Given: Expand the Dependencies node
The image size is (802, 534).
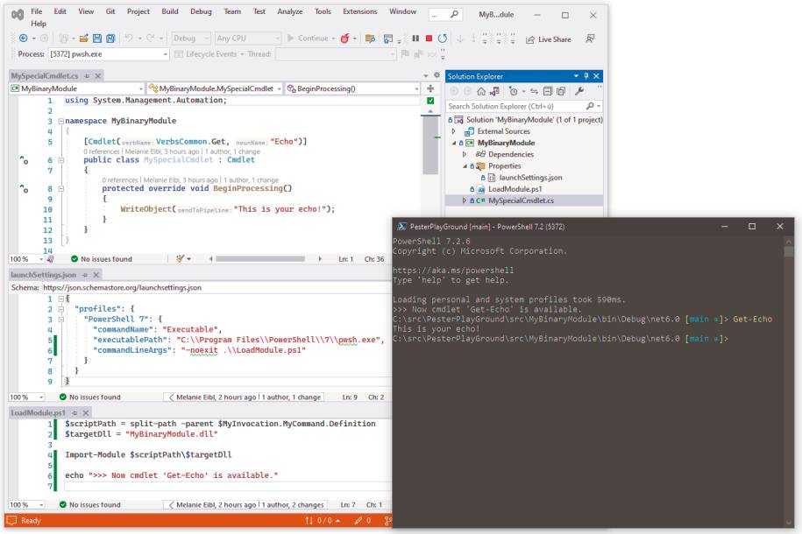Looking at the screenshot, I should tap(465, 154).
